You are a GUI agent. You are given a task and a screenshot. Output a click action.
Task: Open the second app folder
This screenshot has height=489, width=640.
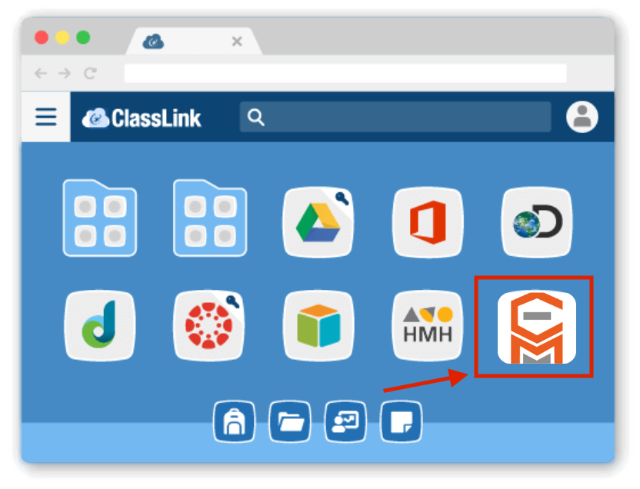(x=210, y=218)
